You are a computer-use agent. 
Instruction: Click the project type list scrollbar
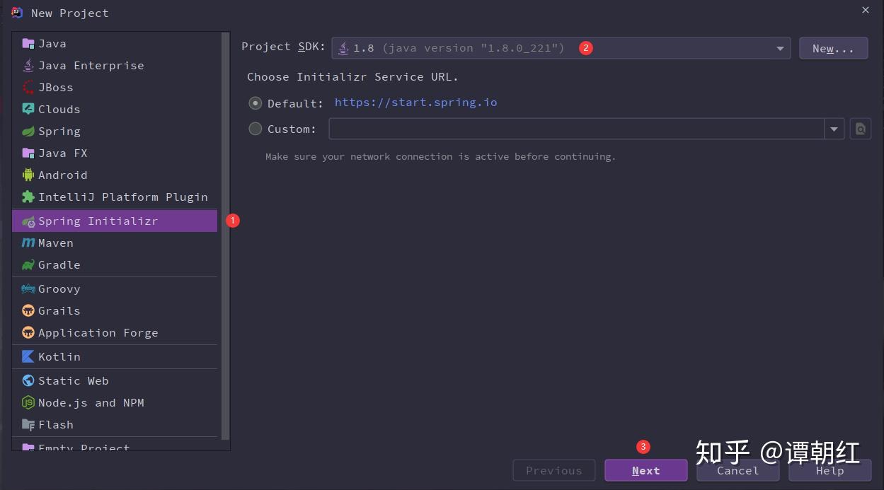[x=225, y=236]
